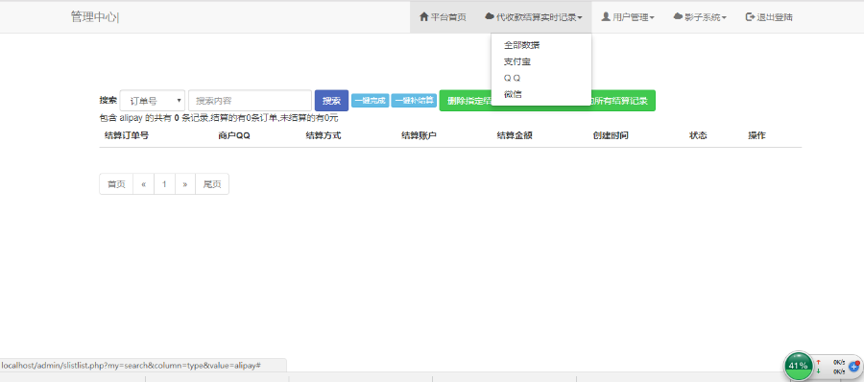Collapse the 代收款结算实时记录 dropdown menu

click(x=534, y=17)
